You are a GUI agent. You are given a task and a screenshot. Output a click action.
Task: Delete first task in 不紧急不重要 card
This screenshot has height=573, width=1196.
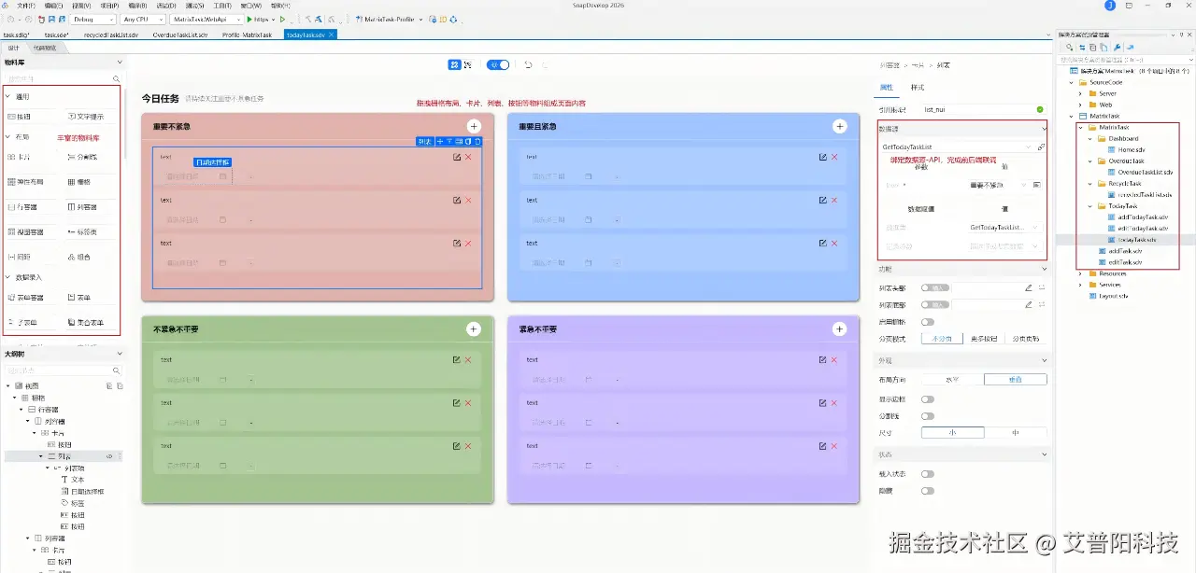click(468, 359)
